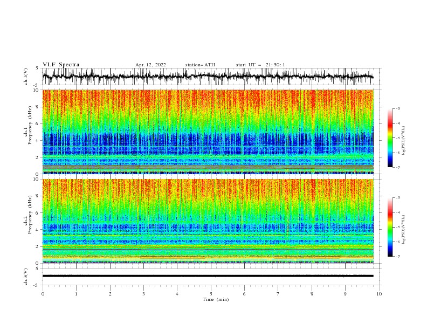This screenshot has width=427, height=330.
Task: Click the ch.2 log(PSD) colorbar label
Action: point(403,230)
